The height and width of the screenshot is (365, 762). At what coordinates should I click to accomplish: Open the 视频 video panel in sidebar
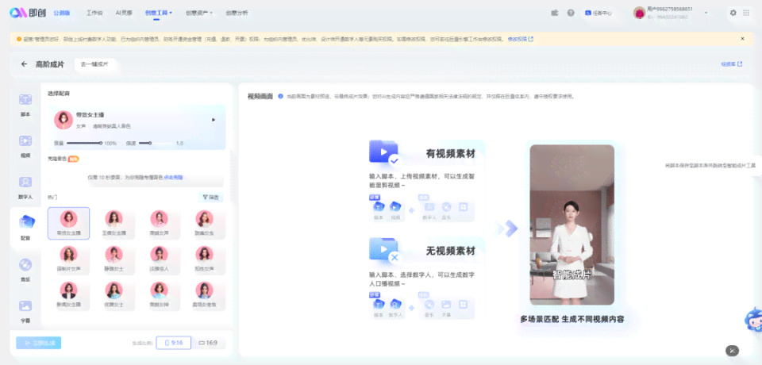click(25, 146)
